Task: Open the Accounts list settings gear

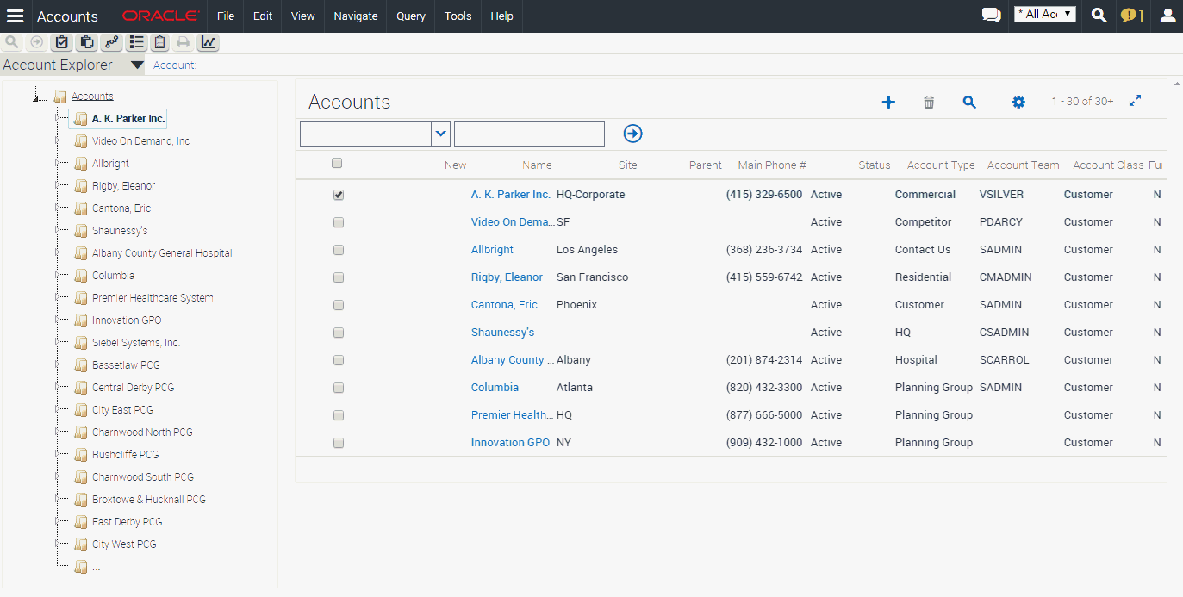Action: [x=1018, y=102]
